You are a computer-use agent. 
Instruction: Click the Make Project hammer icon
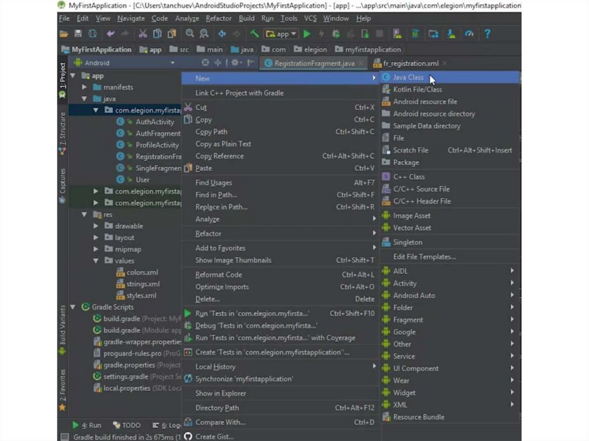click(x=255, y=34)
